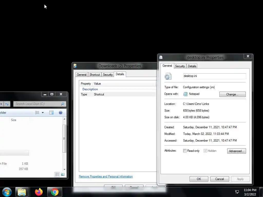The height and width of the screenshot is (197, 263).
Task: Click the Description group heading in Details
Action: (90, 89)
